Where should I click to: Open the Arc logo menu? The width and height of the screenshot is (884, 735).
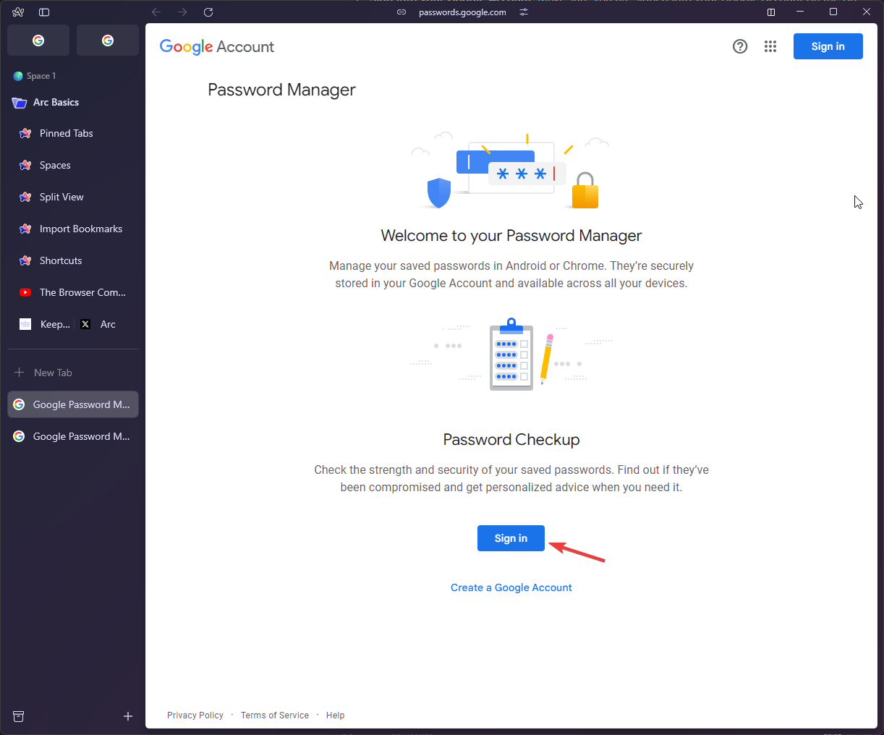(18, 12)
